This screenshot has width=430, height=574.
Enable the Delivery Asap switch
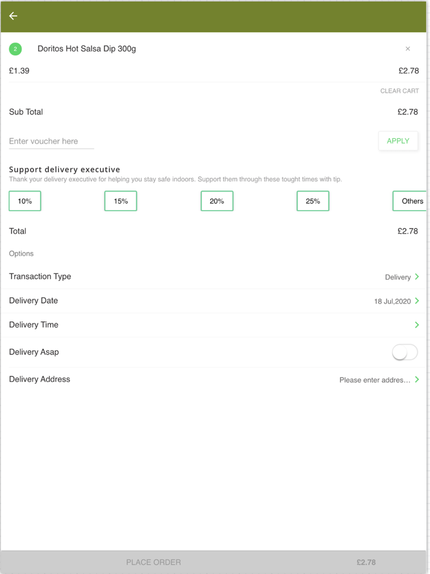[x=405, y=352]
